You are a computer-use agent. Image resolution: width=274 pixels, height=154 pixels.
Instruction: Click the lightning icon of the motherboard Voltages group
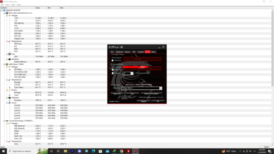(9, 15)
